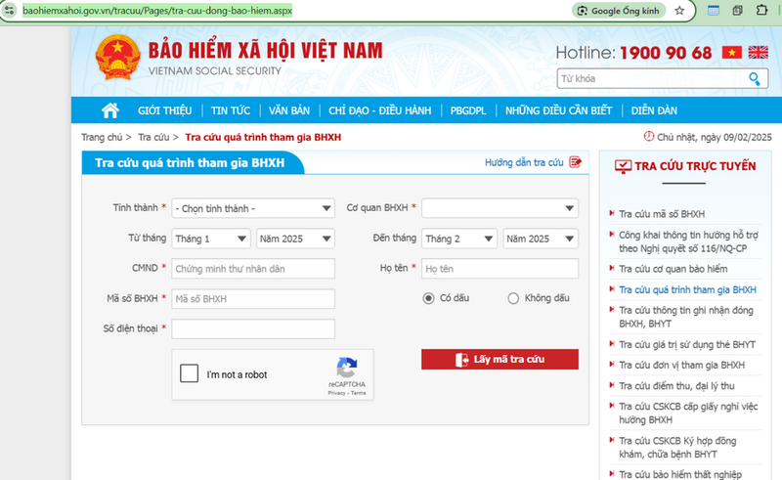
Task: Open the Hướng dẫn tra cứu link
Action: click(x=524, y=162)
